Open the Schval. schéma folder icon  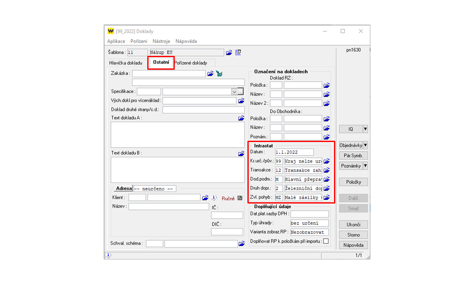click(242, 244)
